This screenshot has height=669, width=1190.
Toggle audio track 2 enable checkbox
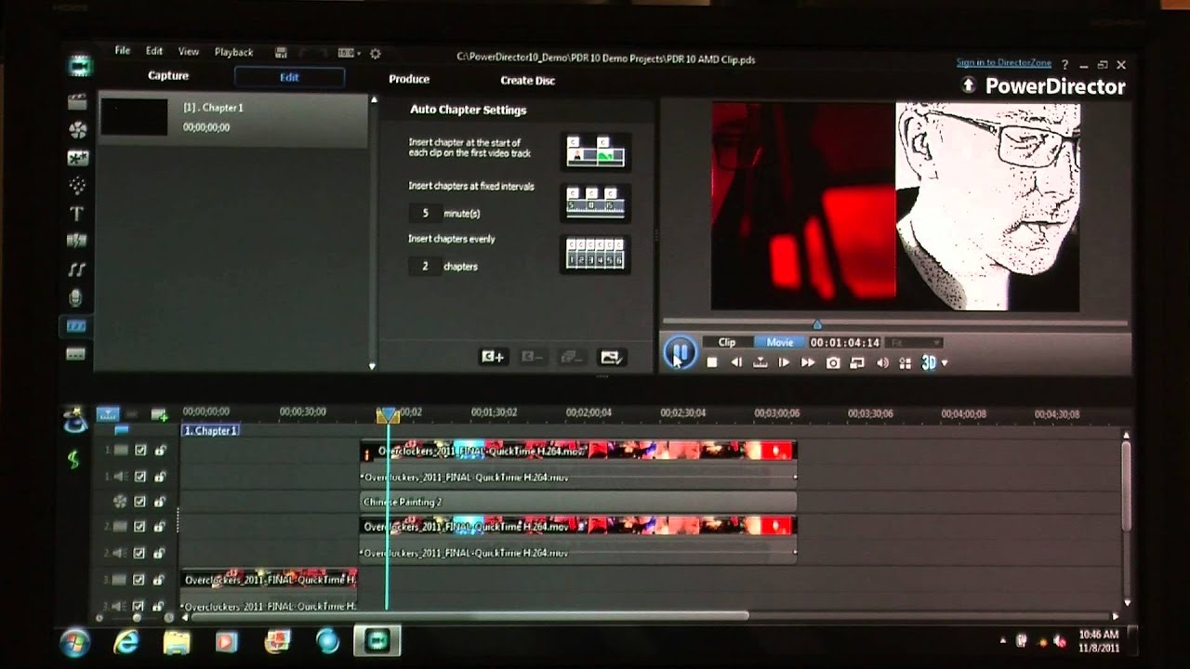140,553
